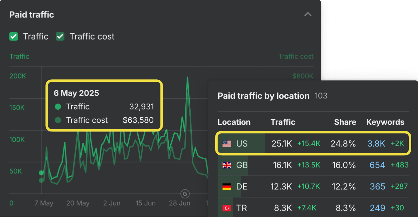418x217 pixels.
Task: Sort by the Share column header
Action: pos(345,122)
